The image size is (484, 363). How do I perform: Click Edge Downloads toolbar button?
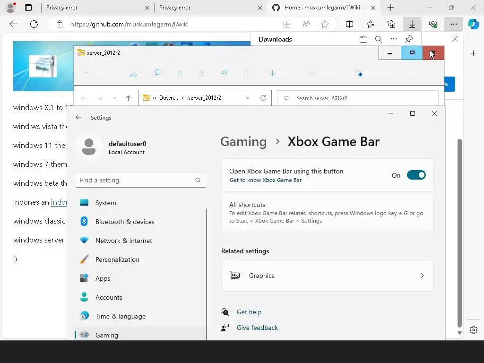coord(412,24)
